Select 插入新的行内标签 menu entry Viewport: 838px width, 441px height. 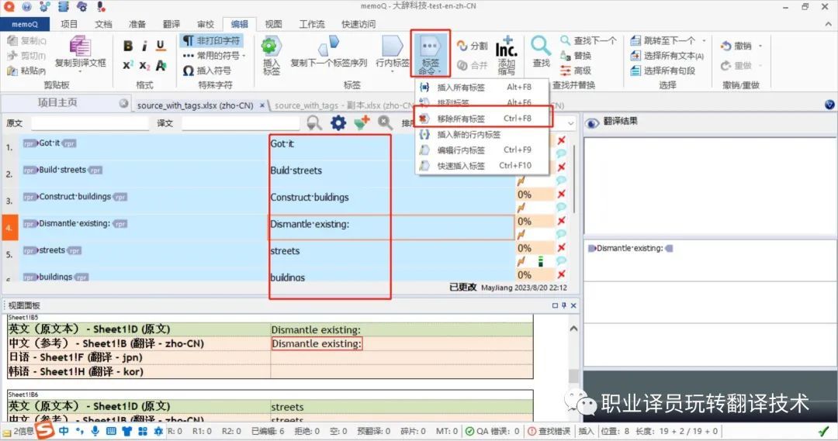tap(482, 135)
